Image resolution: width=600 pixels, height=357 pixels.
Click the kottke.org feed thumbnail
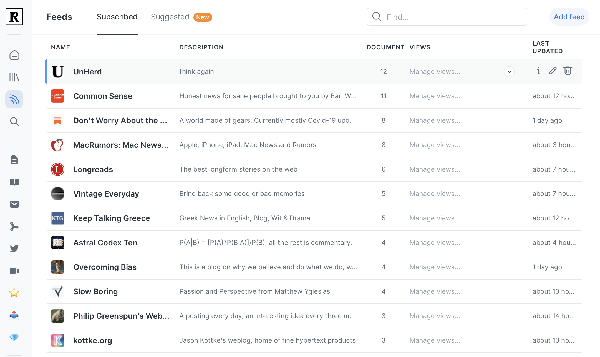(58, 340)
